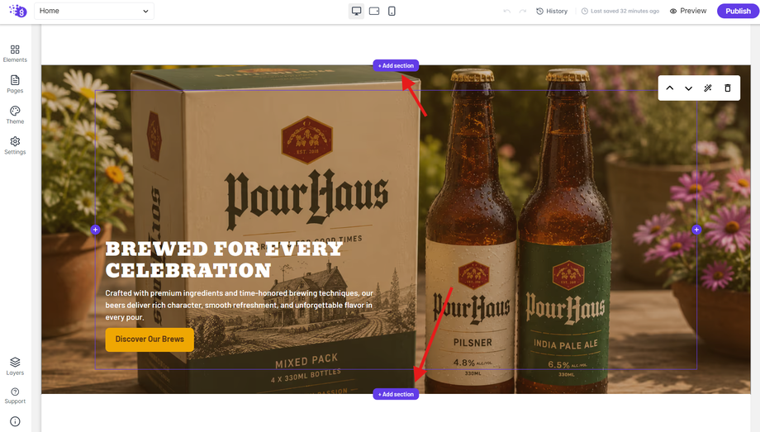Move section up with the arrow

point(670,88)
